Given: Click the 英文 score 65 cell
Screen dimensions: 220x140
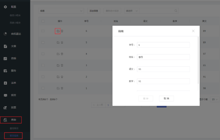Looking at the screenshot, I should pos(204,65).
